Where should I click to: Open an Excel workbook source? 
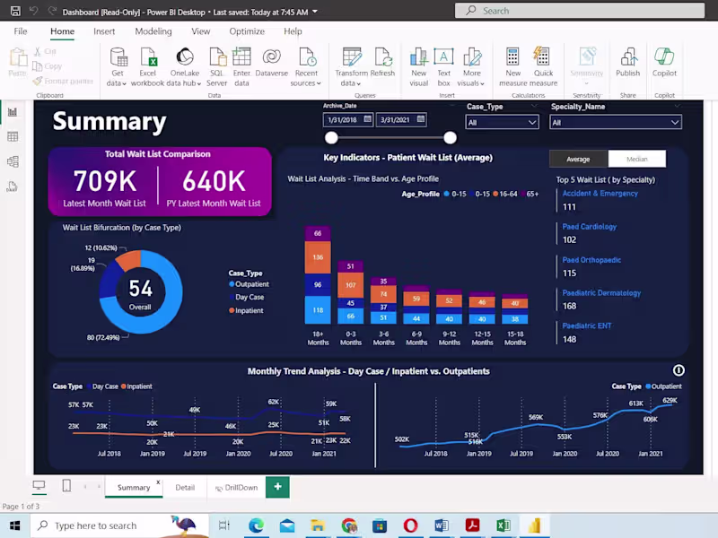149,63
